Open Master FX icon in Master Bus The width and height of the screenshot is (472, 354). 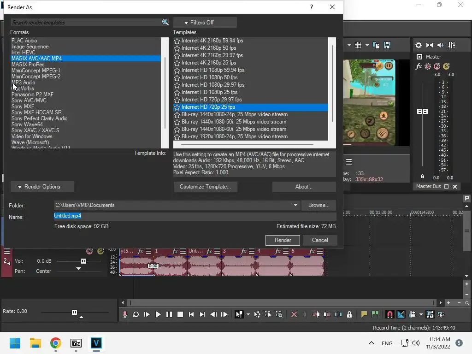point(419,66)
